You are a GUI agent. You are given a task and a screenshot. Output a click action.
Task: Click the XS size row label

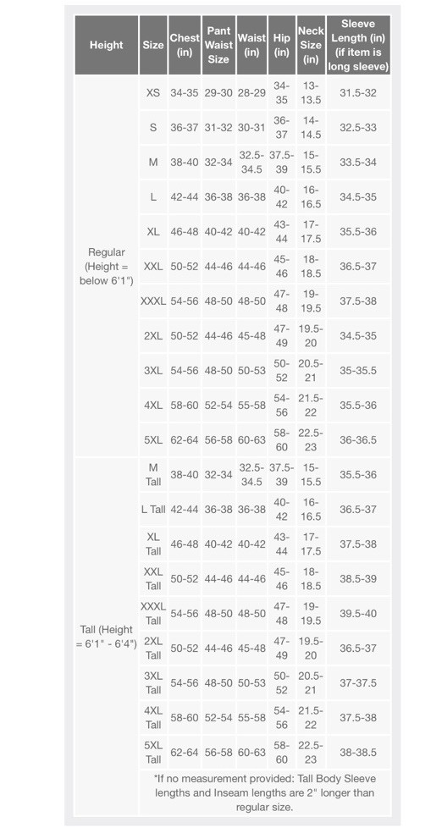tap(153, 92)
